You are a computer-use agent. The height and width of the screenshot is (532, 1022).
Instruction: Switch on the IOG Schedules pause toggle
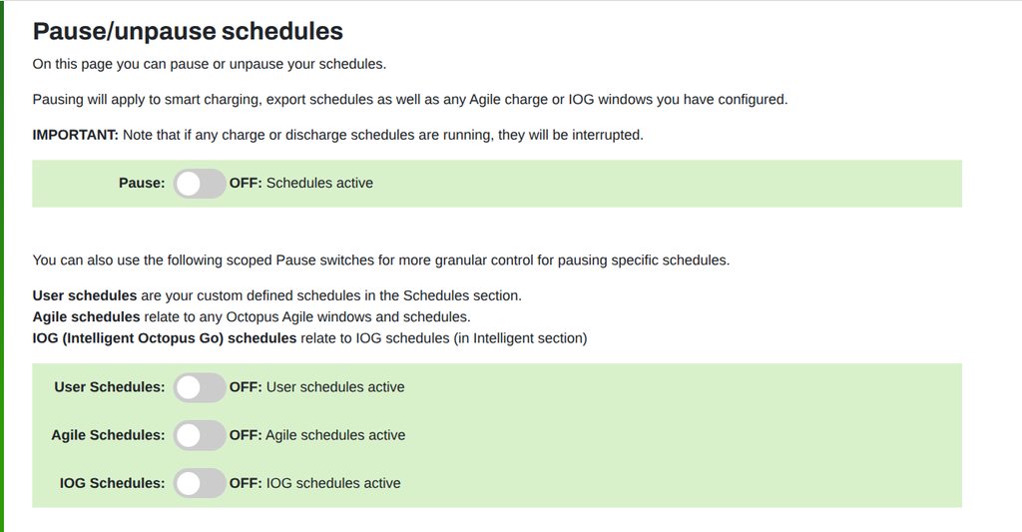pos(200,483)
